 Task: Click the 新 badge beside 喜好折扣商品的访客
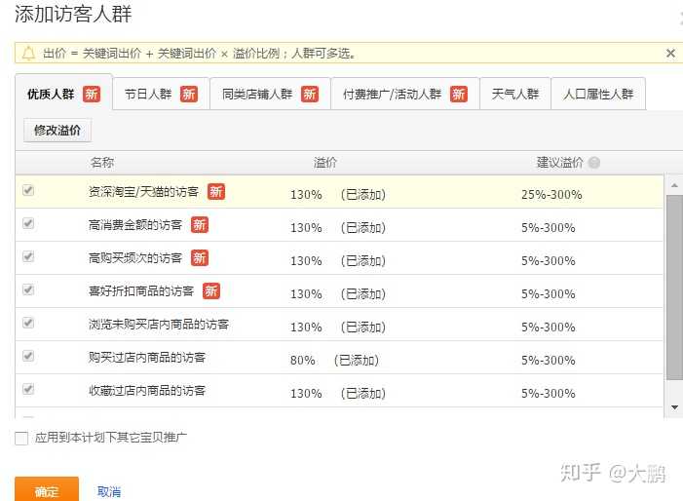pyautogui.click(x=210, y=291)
